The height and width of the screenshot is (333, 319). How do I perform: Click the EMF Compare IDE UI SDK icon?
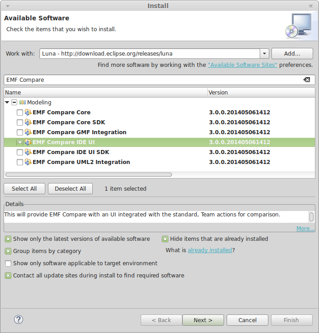pyautogui.click(x=28, y=152)
